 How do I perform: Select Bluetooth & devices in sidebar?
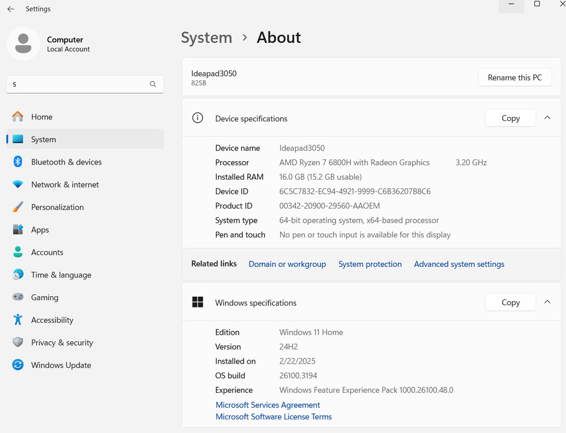pos(85,162)
